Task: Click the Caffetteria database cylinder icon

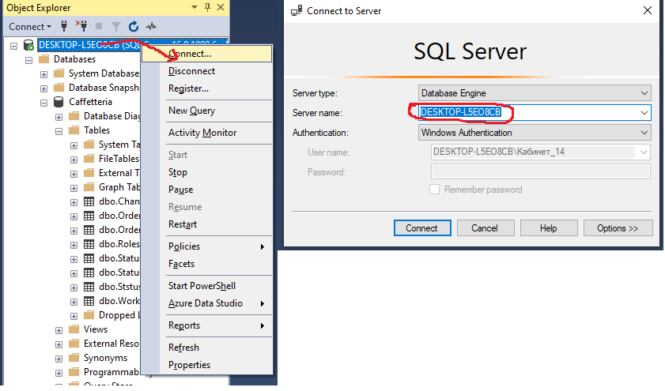Action: pyautogui.click(x=59, y=102)
